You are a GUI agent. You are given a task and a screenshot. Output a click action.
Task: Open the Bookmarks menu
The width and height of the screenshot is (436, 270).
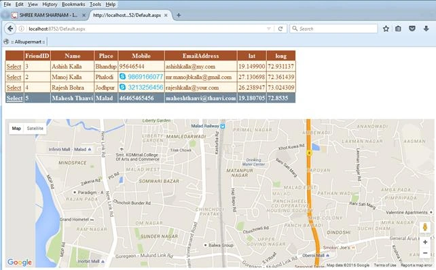73,4
